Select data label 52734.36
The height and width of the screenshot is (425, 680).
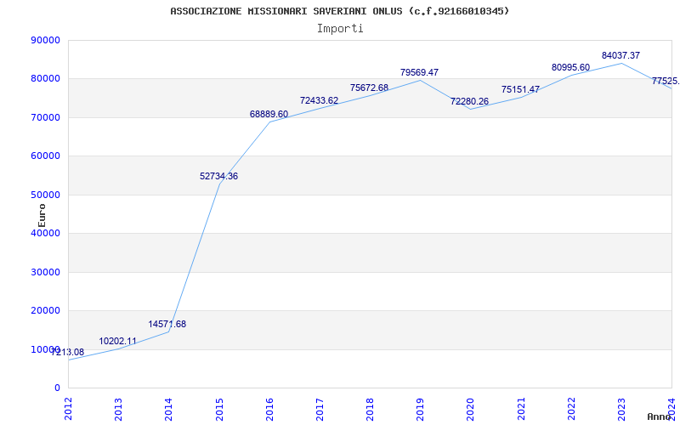tap(218, 176)
